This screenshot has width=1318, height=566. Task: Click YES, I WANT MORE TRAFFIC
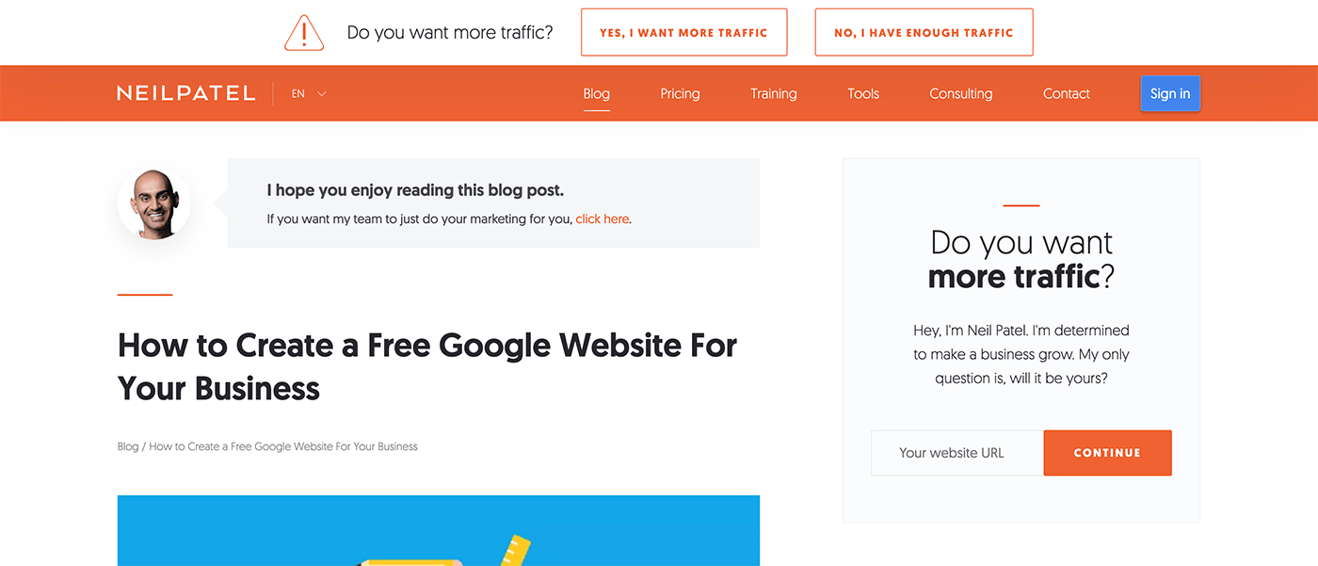coord(683,32)
